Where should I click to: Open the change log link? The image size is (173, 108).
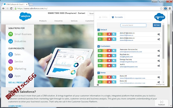160,85
